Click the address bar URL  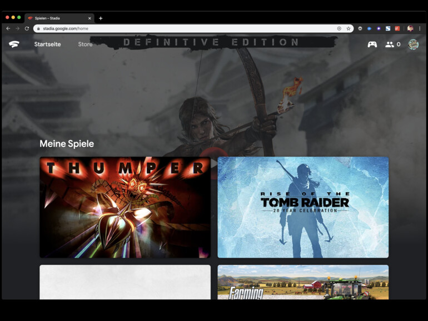(x=66, y=28)
